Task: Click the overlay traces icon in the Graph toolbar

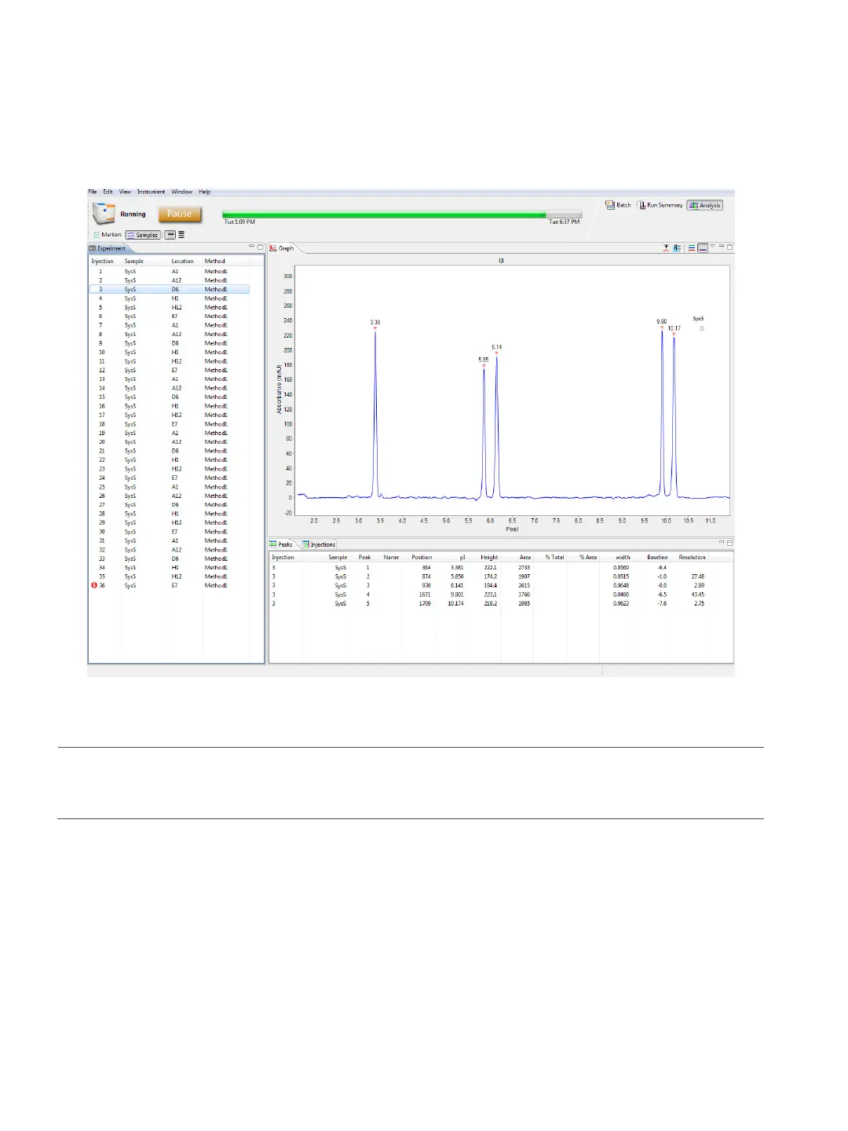Action: (703, 247)
